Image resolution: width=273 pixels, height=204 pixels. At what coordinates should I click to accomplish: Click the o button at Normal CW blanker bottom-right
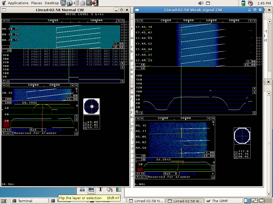(76, 133)
